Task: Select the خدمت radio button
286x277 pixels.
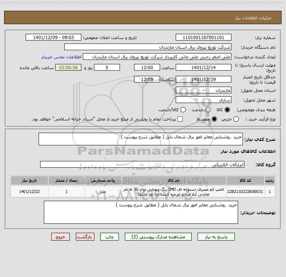Action: (208, 110)
